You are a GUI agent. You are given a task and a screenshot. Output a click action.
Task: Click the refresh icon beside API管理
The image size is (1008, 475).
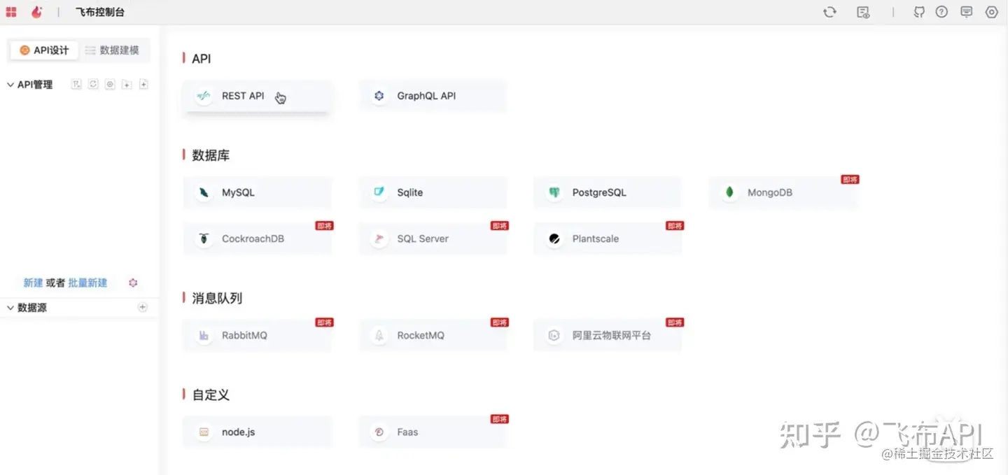coord(93,84)
